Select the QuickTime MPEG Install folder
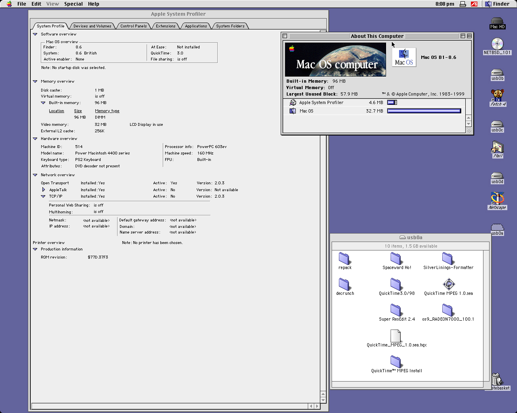Viewport: 517px width, 413px height. coord(396,361)
